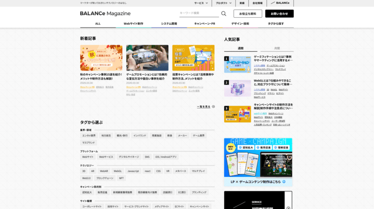Open rank 1 ゲーミフィケーション thumbnail
The image size is (374, 209).
238,64
